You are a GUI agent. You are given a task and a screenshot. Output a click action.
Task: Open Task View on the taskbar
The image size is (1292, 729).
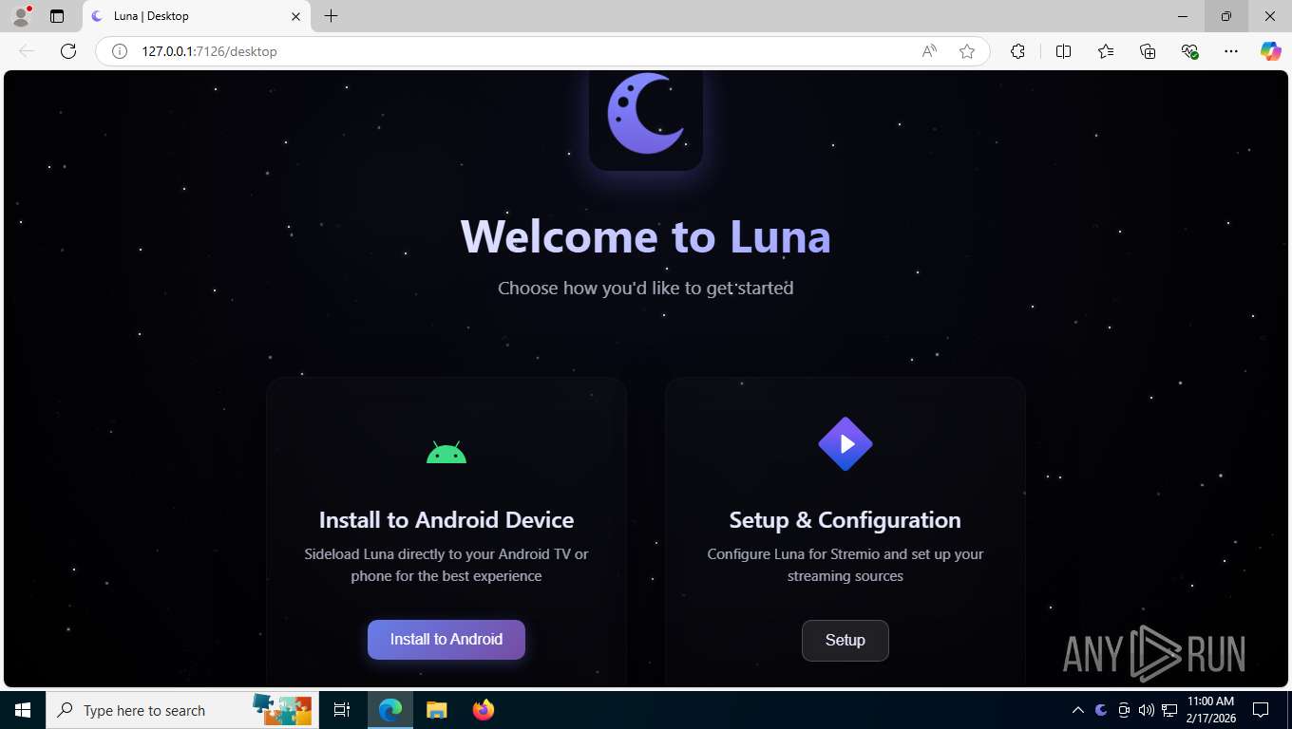(x=342, y=710)
